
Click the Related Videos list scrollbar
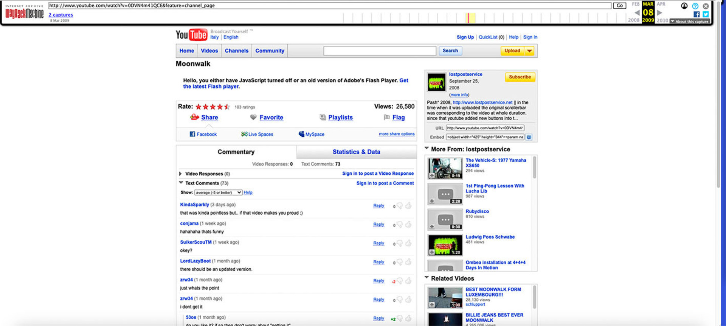point(534,297)
